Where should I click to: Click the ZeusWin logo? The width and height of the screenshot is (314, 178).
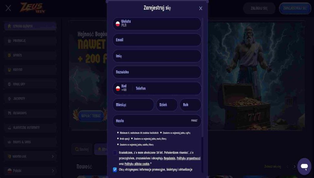[x=32, y=8]
